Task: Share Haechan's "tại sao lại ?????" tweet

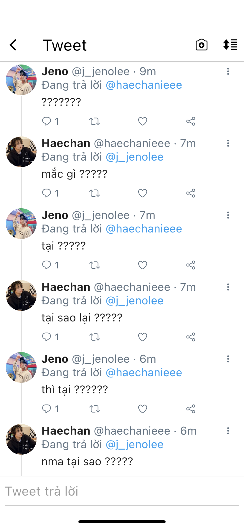Action: pos(191,337)
